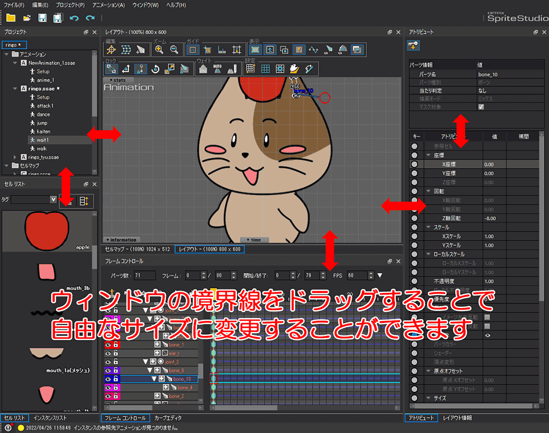This screenshot has height=433, width=549.
Task: Toggle visibility eye of bone_10 layer
Action: (108, 379)
